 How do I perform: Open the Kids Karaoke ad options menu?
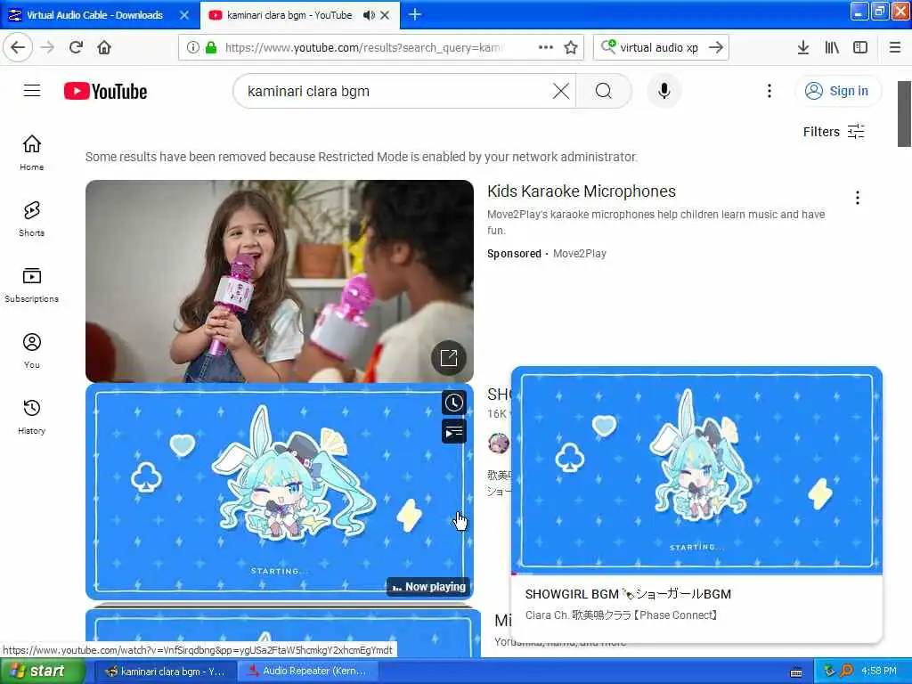pos(858,198)
